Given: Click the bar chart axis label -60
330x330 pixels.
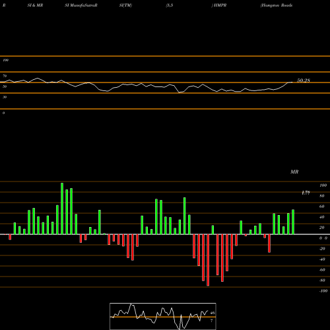Looking at the screenshot, I should [322, 270].
